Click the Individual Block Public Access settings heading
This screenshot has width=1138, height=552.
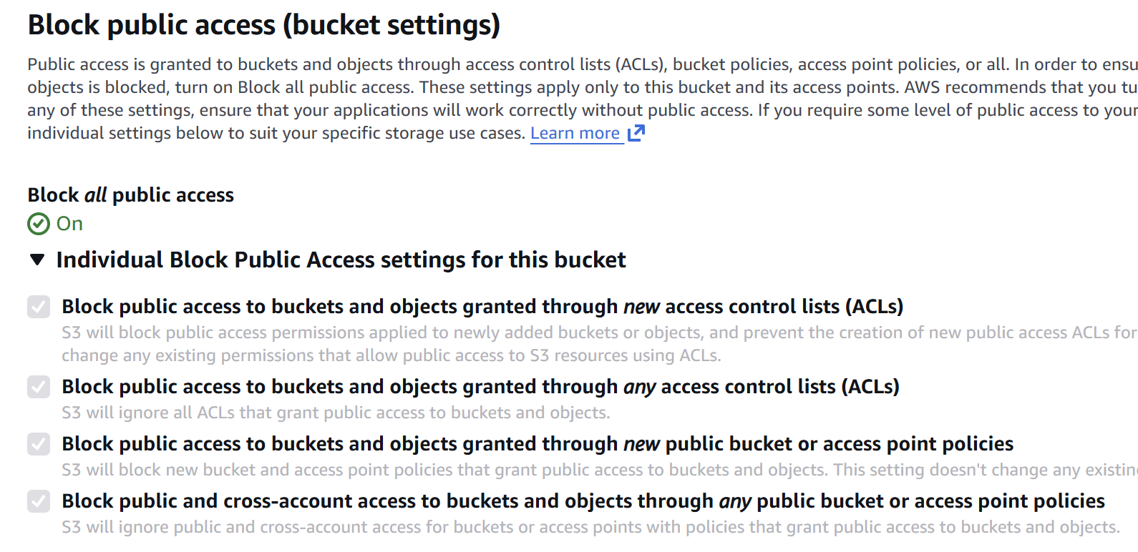(341, 260)
